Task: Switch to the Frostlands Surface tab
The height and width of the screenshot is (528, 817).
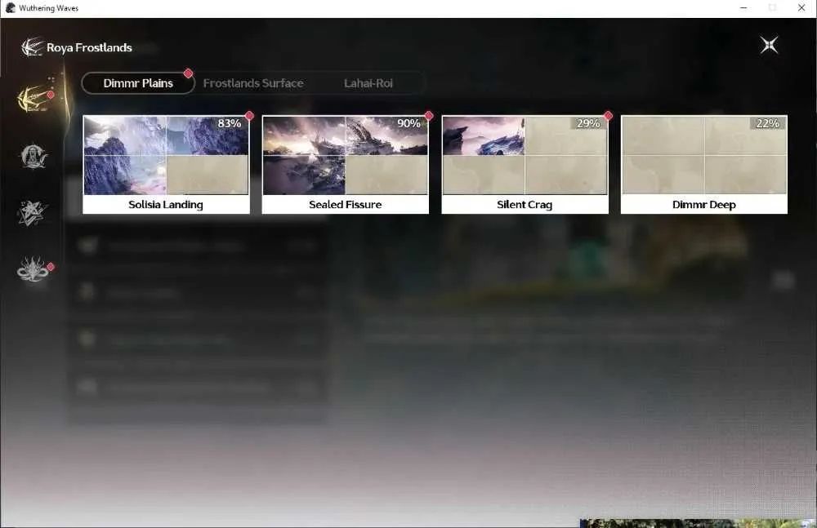Action: [x=253, y=83]
